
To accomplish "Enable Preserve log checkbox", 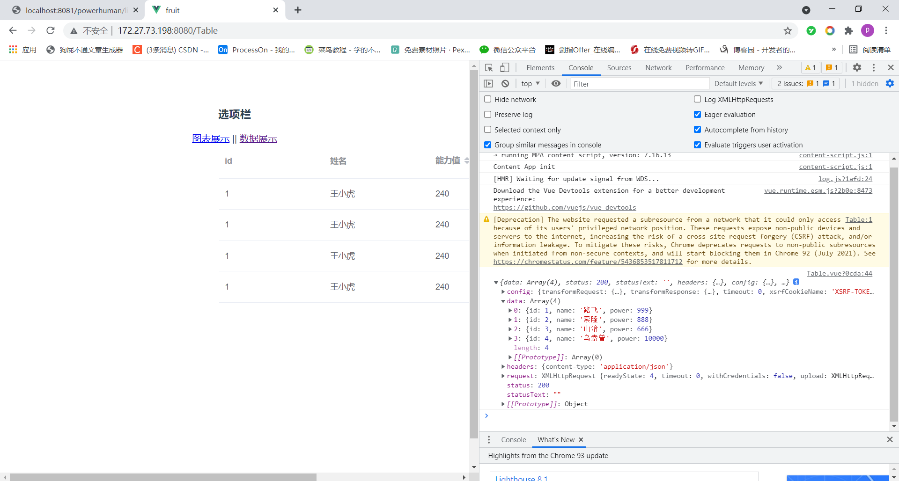I will [x=488, y=114].
